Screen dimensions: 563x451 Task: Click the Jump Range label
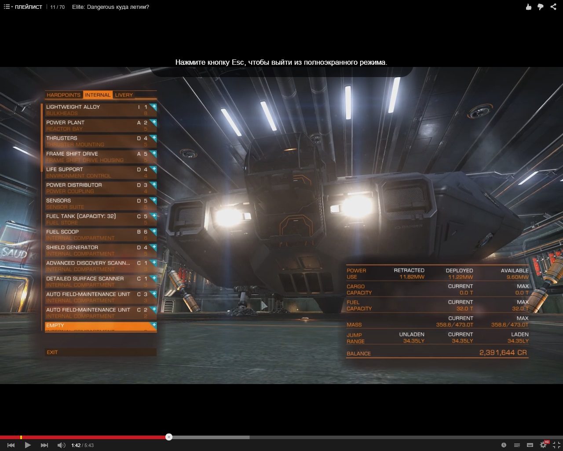(x=355, y=338)
